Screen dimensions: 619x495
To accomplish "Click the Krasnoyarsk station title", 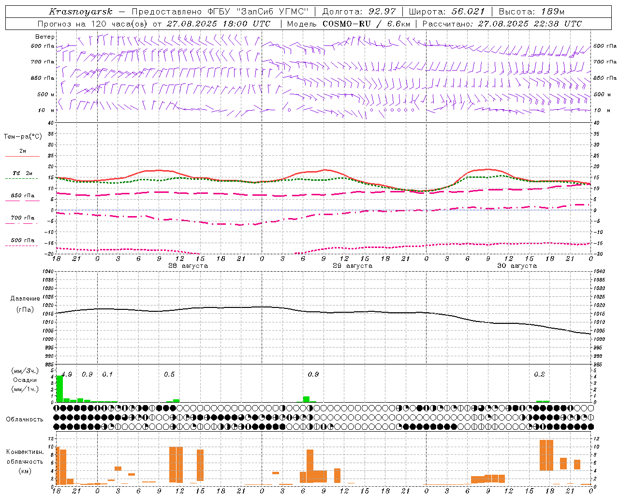I will 81,12.
